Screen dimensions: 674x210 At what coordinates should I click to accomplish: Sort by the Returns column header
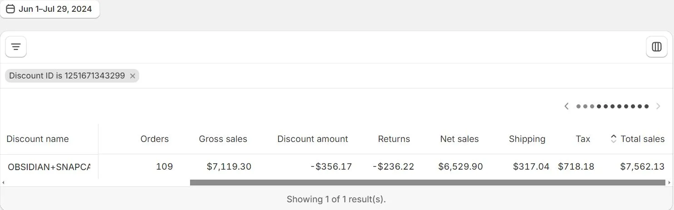pos(394,139)
